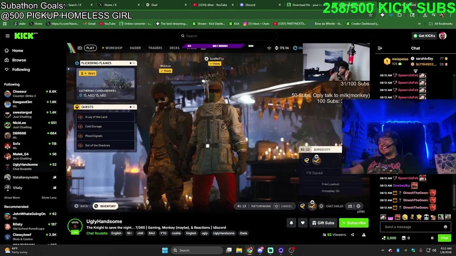Open the browser apps grid icon

[5, 24]
